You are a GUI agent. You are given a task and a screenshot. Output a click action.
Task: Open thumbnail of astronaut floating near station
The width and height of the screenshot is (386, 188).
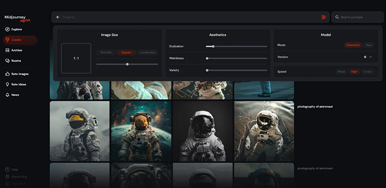[203, 90]
